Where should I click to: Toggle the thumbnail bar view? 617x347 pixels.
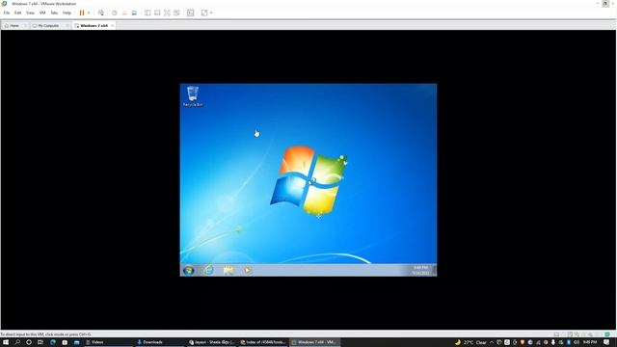[x=157, y=13]
